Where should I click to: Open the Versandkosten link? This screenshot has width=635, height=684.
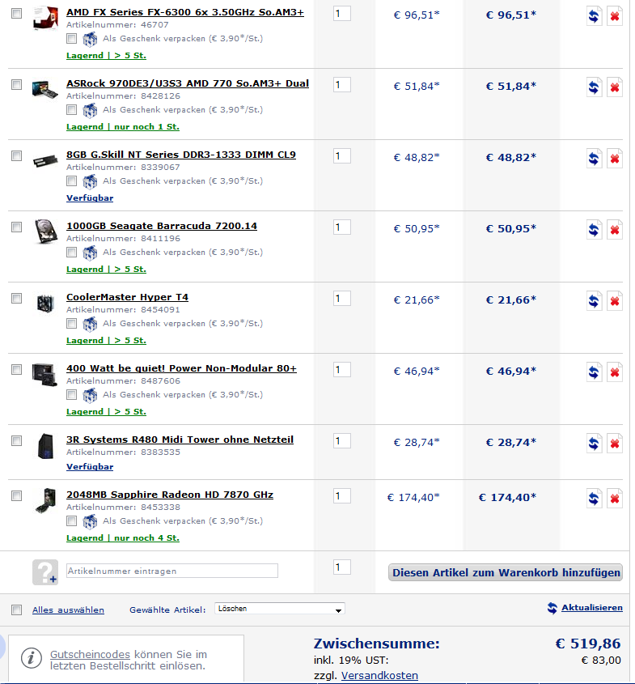click(x=379, y=675)
